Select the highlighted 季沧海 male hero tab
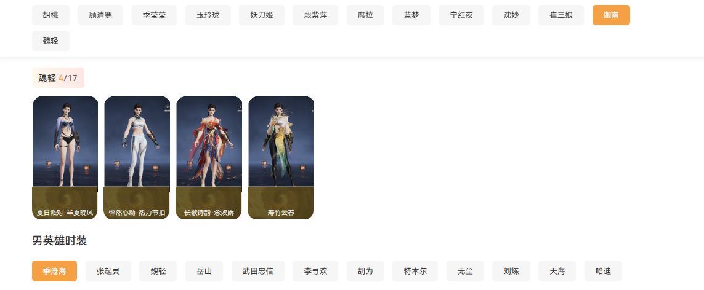The width and height of the screenshot is (704, 290). coord(54,271)
